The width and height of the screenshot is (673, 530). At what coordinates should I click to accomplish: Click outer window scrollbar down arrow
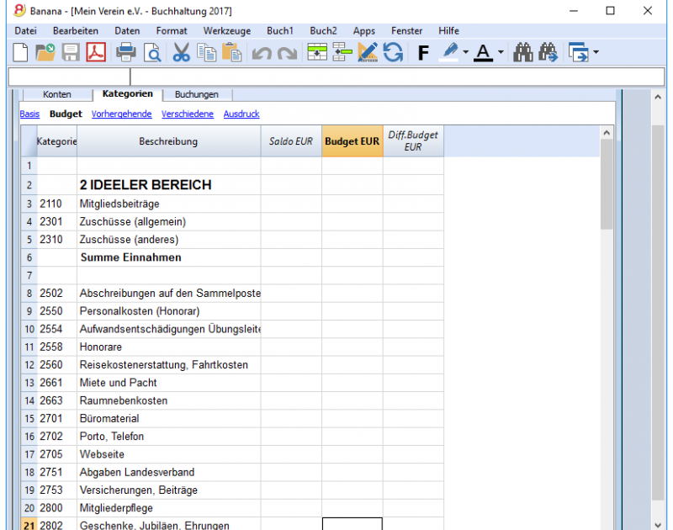click(658, 524)
